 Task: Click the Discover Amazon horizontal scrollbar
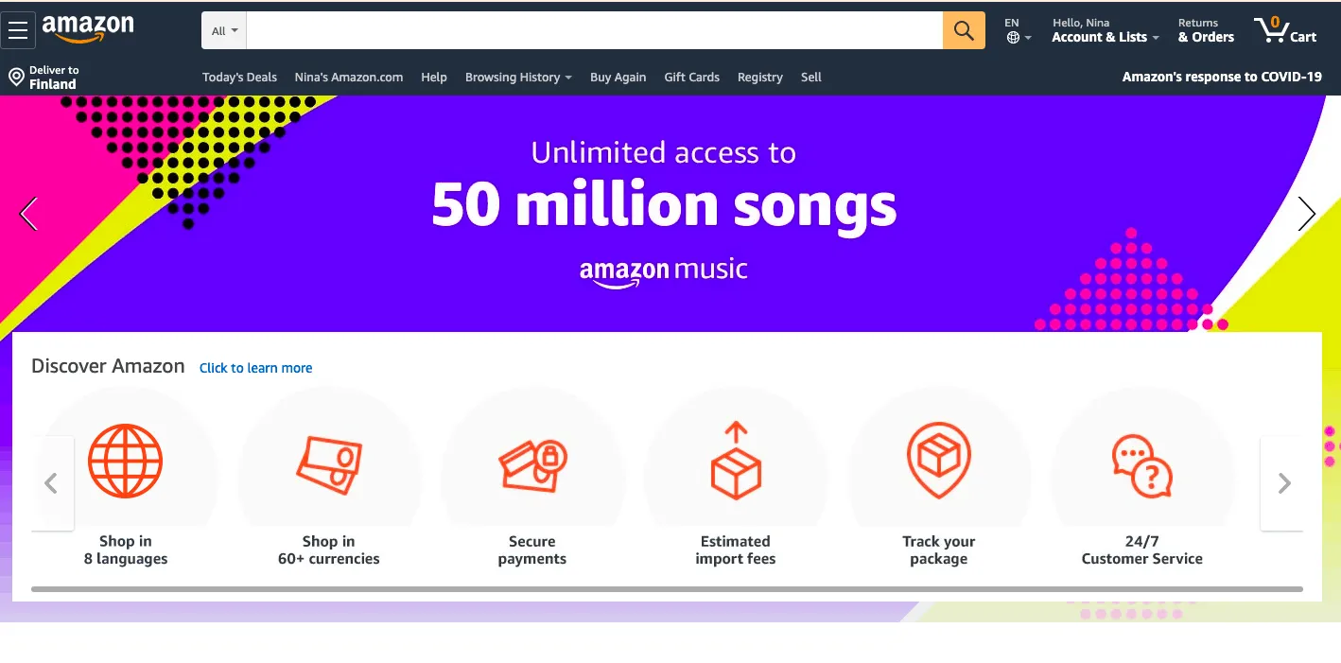click(x=667, y=589)
